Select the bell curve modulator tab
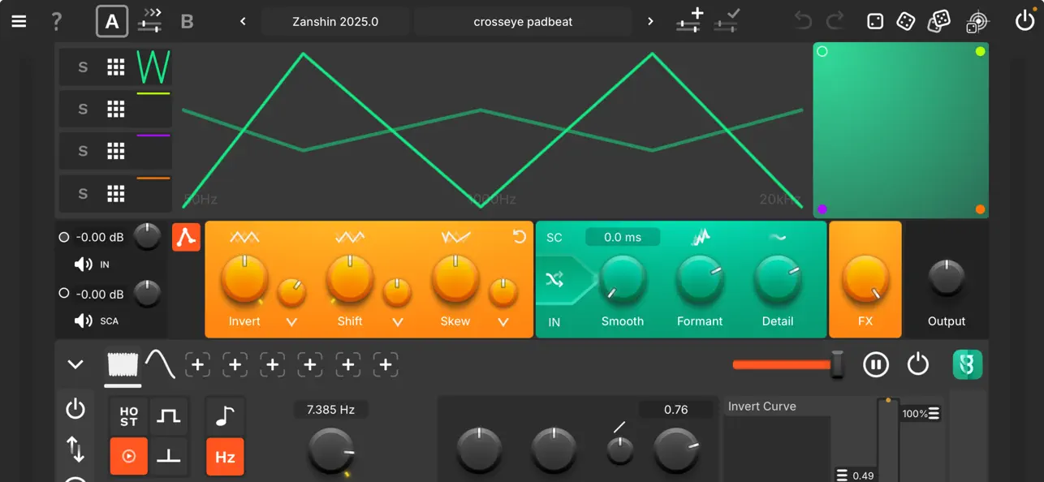This screenshot has width=1044, height=482. [160, 364]
